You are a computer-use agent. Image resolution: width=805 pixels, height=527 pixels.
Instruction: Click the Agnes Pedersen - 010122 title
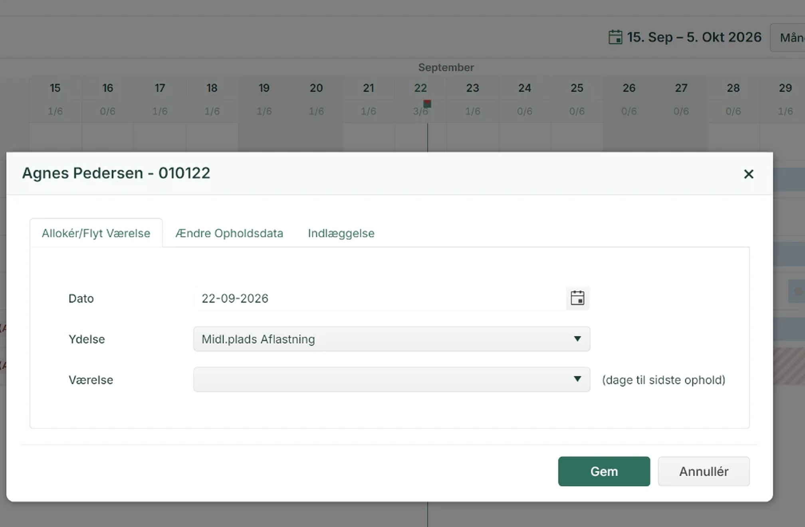tap(116, 173)
